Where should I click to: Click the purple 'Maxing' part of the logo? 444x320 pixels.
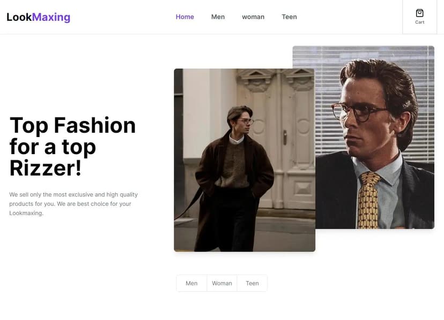pyautogui.click(x=51, y=17)
